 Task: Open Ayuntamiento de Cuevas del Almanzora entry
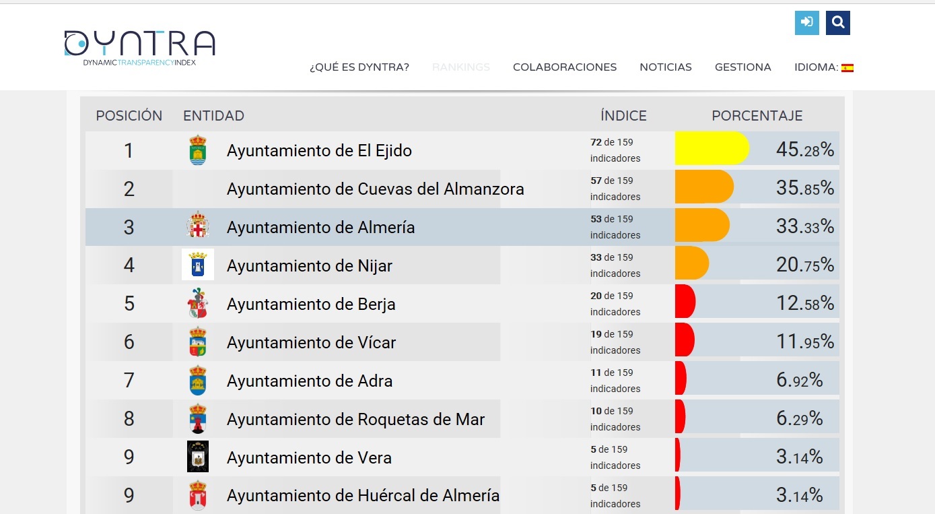coord(376,189)
